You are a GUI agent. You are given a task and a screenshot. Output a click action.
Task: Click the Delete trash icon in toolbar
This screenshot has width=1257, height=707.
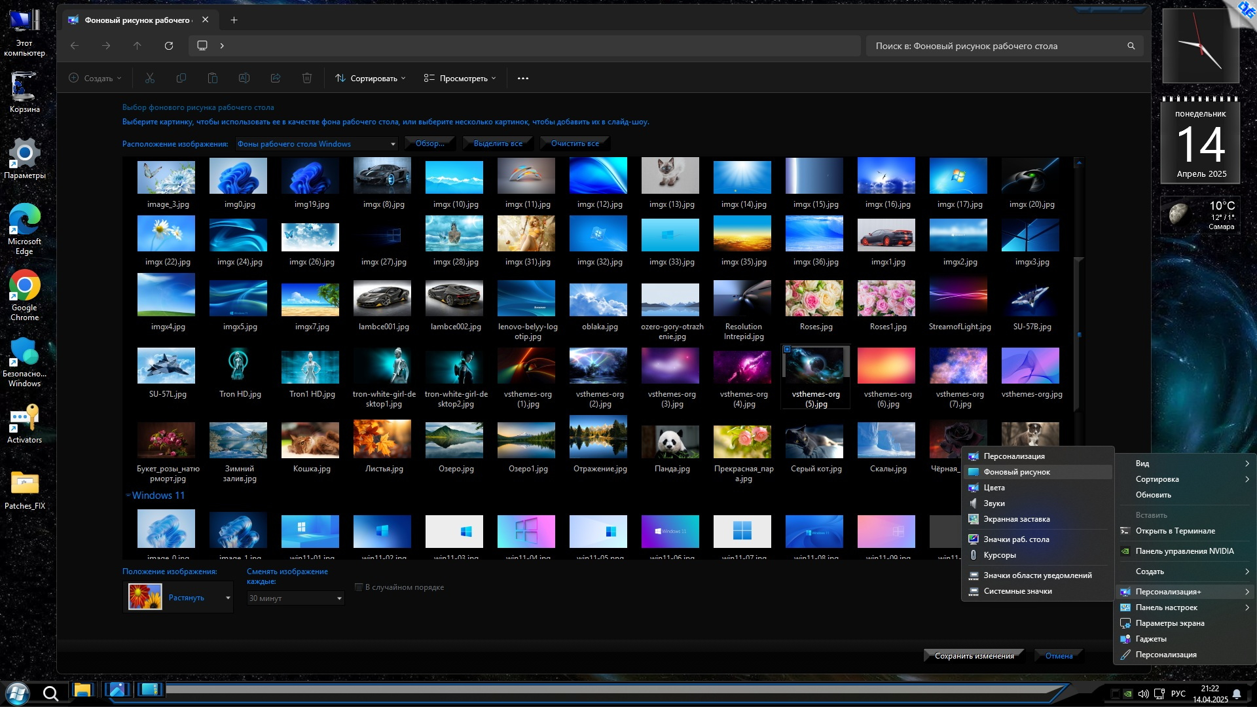tap(306, 79)
